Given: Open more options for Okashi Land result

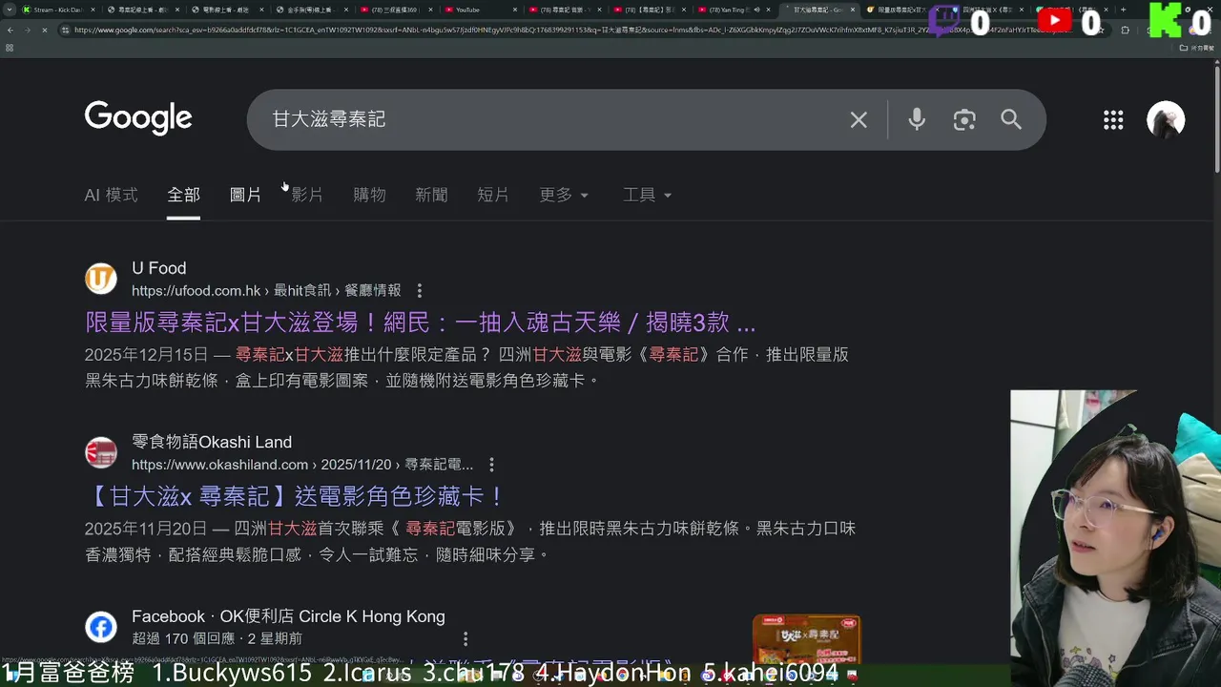Looking at the screenshot, I should tap(491, 465).
